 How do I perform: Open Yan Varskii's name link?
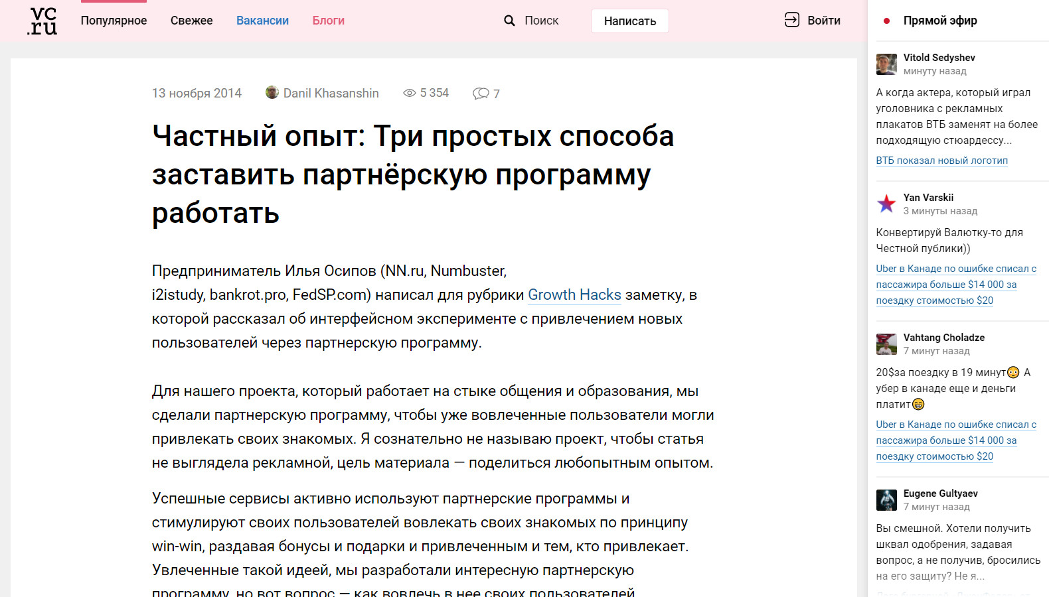pos(928,198)
